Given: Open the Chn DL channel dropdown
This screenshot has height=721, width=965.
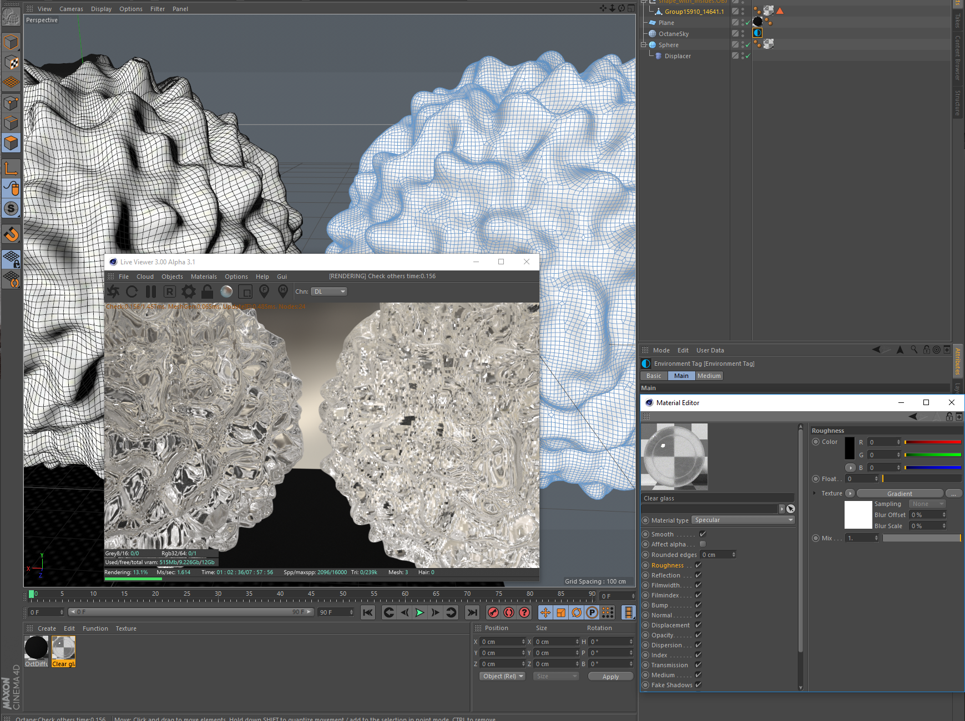Looking at the screenshot, I should tap(329, 292).
